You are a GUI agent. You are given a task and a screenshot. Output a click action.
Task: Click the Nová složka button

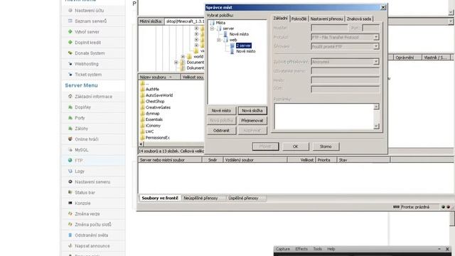coord(252,111)
